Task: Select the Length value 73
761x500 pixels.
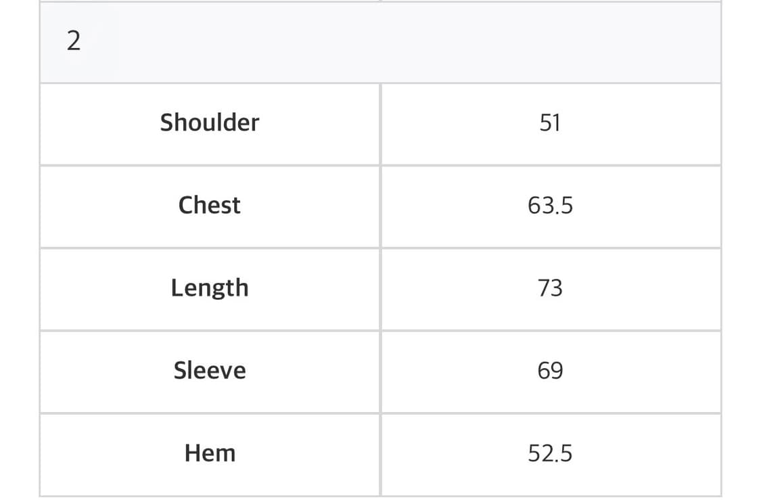Action: pos(550,288)
